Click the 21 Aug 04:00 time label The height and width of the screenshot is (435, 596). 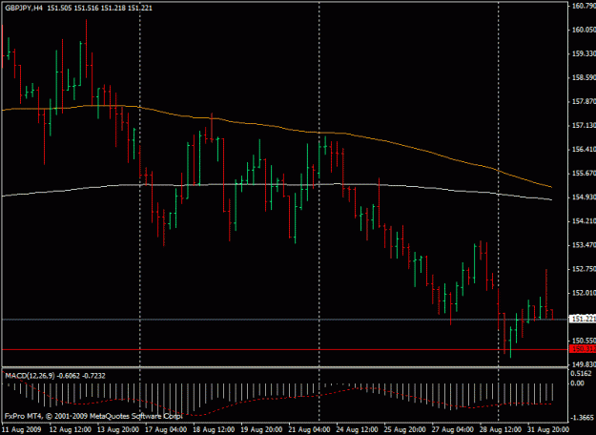pyautogui.click(x=309, y=429)
